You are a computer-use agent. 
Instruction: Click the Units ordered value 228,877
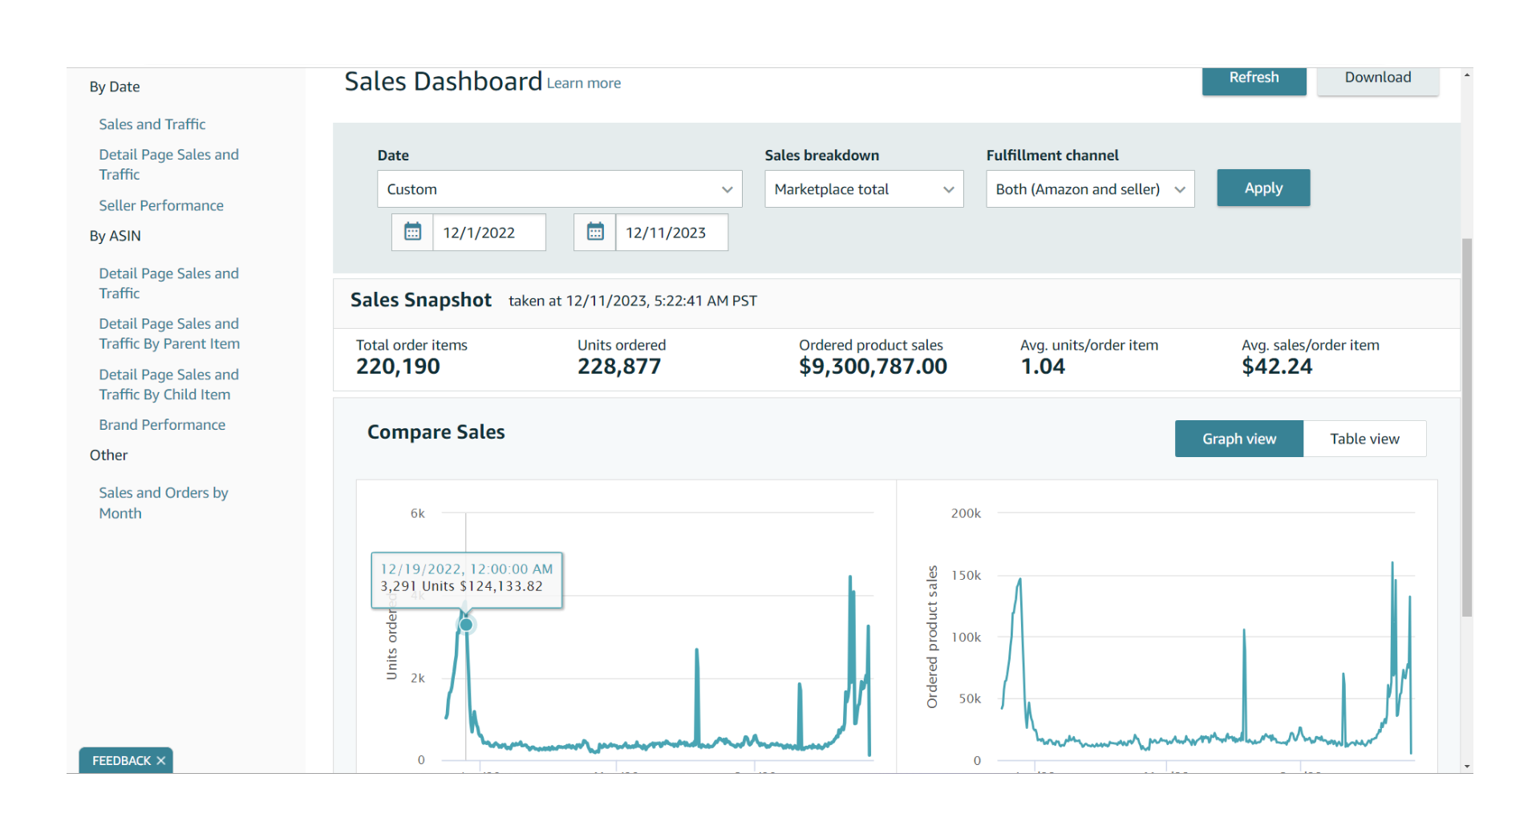click(619, 366)
